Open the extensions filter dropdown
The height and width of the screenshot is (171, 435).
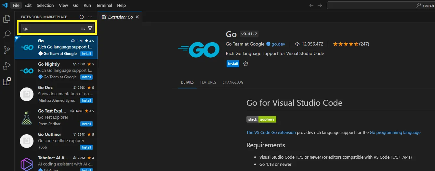pos(90,29)
